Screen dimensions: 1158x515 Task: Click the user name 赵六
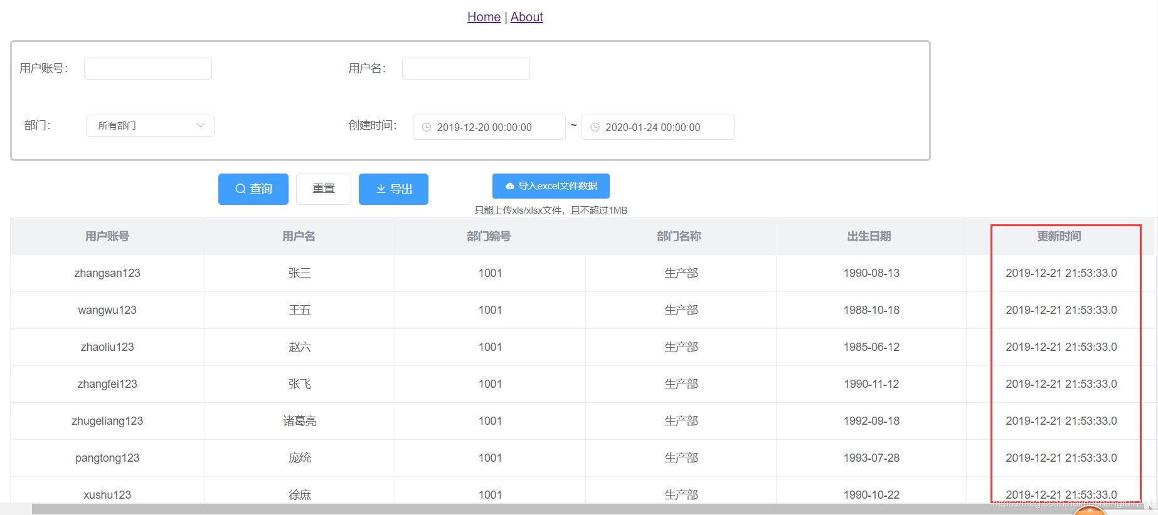click(x=299, y=347)
